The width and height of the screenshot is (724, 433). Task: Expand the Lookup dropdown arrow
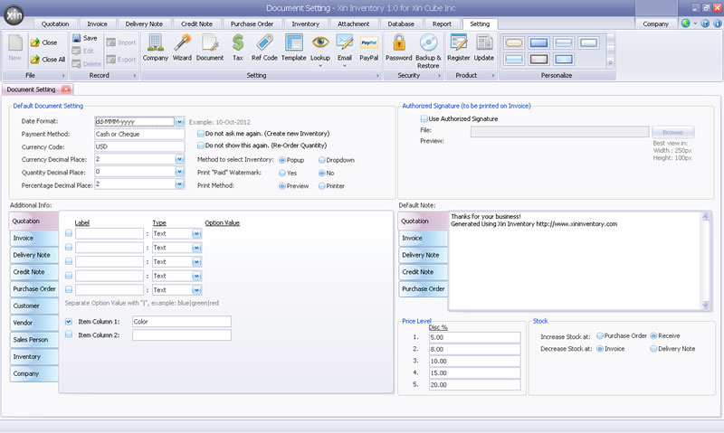[320, 66]
